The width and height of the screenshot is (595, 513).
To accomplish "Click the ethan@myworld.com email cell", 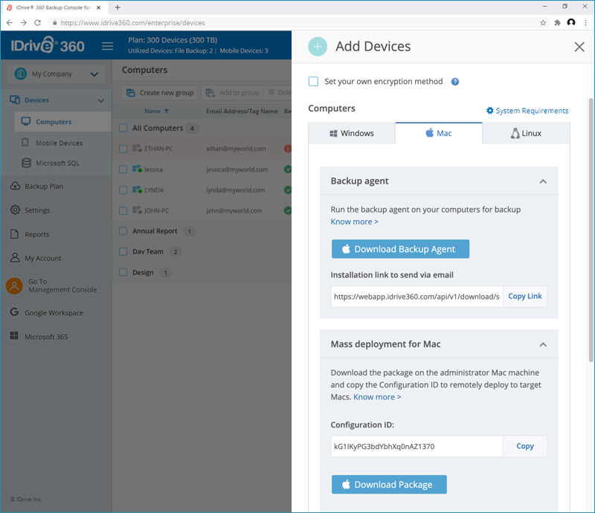I will (x=236, y=149).
